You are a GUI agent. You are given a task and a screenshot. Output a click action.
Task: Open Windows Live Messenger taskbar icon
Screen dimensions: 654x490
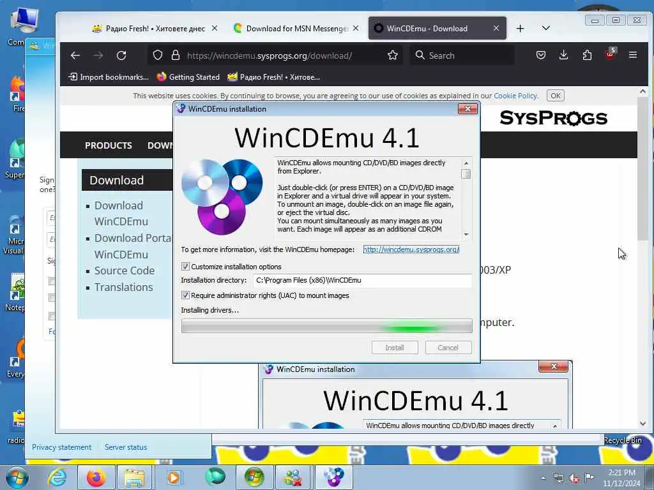coord(293,477)
